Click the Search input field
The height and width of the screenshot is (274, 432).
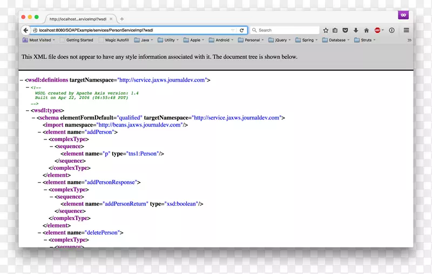tap(285, 30)
